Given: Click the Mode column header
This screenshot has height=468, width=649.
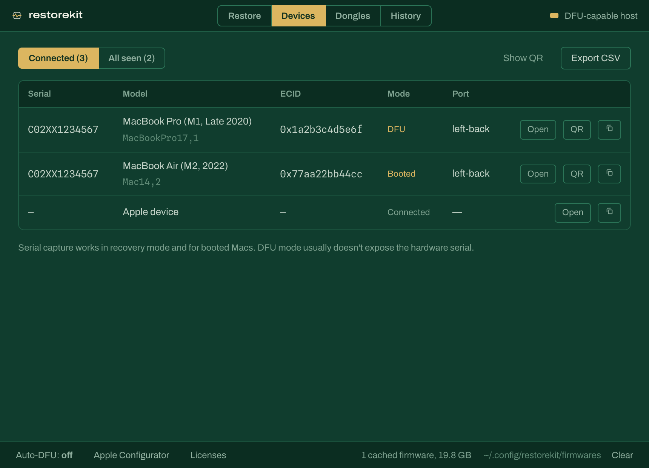Looking at the screenshot, I should coord(398,94).
